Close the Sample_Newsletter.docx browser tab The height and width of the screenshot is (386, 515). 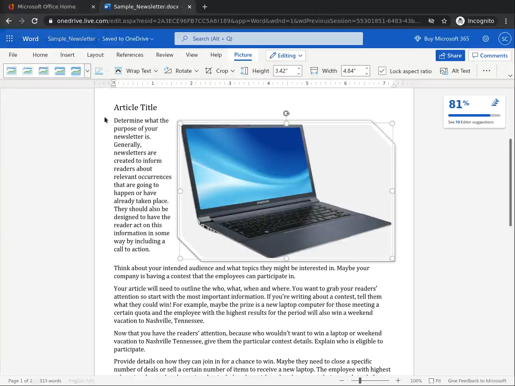[190, 7]
